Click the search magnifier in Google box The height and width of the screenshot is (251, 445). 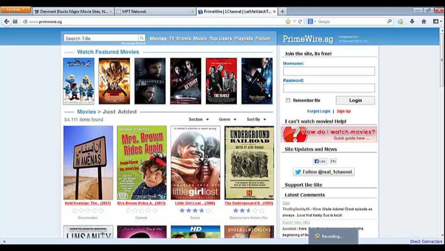[390, 22]
